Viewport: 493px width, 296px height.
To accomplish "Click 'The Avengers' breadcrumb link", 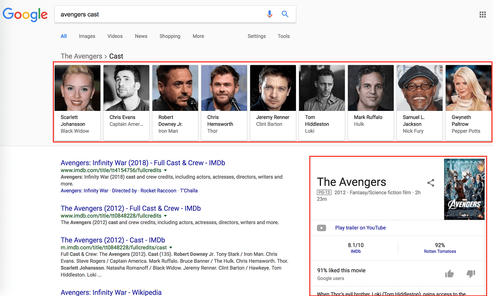I will pyautogui.click(x=81, y=56).
